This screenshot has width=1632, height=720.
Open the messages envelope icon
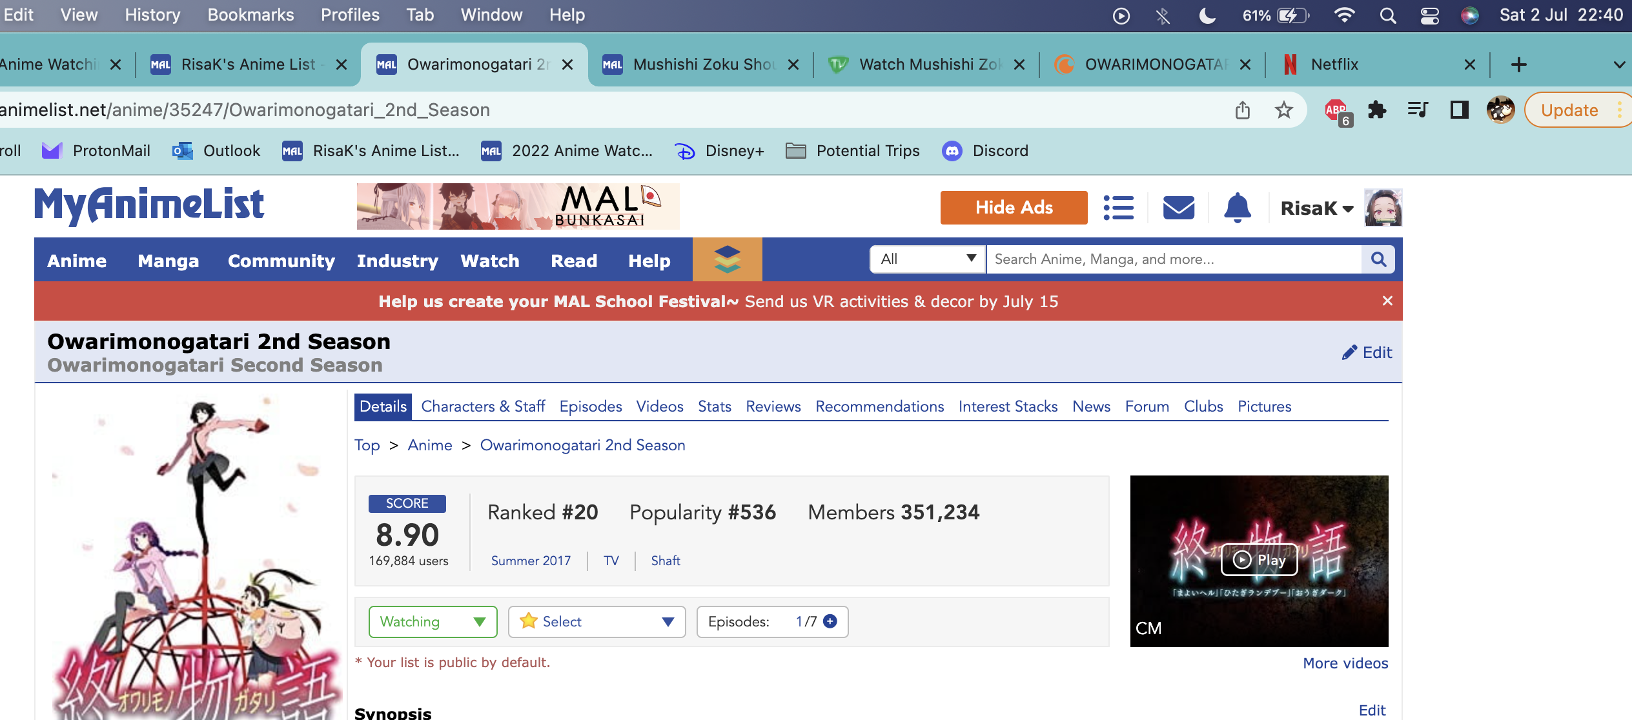[x=1178, y=208]
